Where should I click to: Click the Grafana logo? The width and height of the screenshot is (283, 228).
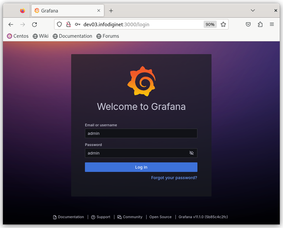pyautogui.click(x=141, y=81)
